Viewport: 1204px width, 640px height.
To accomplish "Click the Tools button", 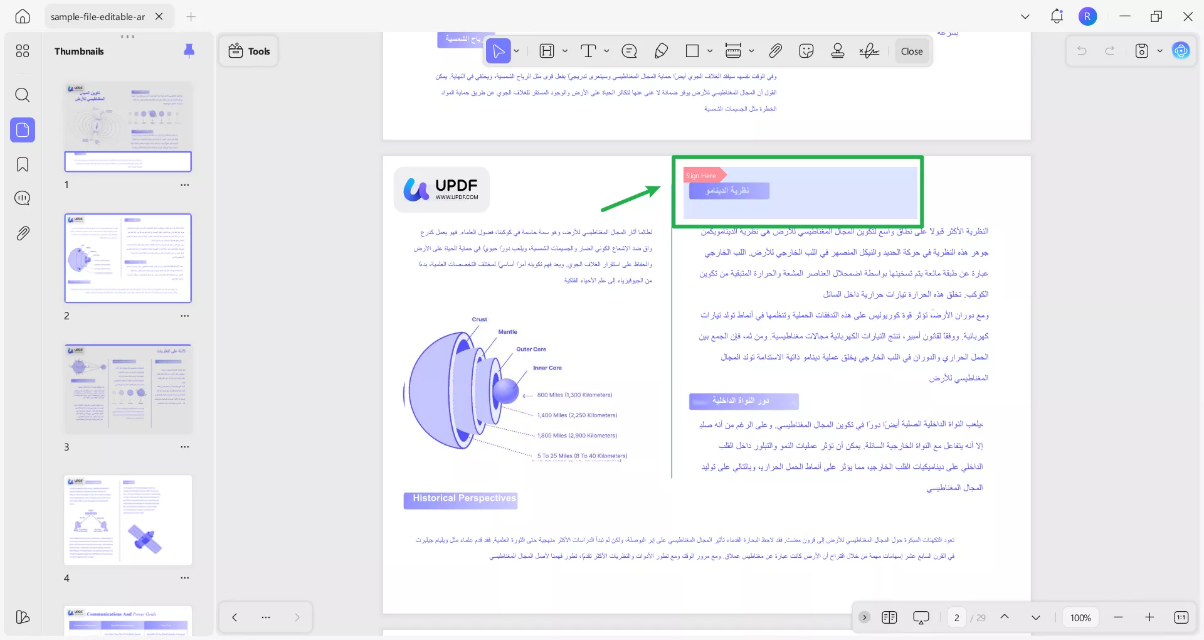I will 249,51.
